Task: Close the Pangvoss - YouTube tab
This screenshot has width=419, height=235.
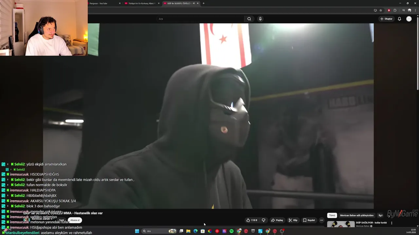Action: [120, 3]
